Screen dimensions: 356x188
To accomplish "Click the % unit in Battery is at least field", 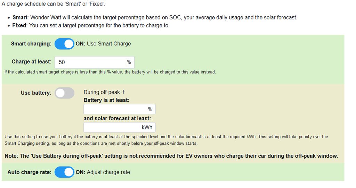I will point(150,109).
